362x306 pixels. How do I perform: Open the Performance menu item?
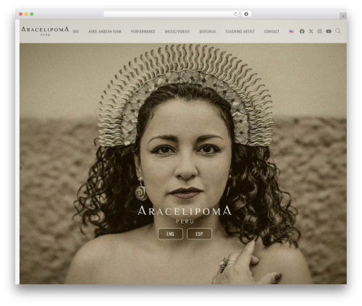tap(143, 32)
